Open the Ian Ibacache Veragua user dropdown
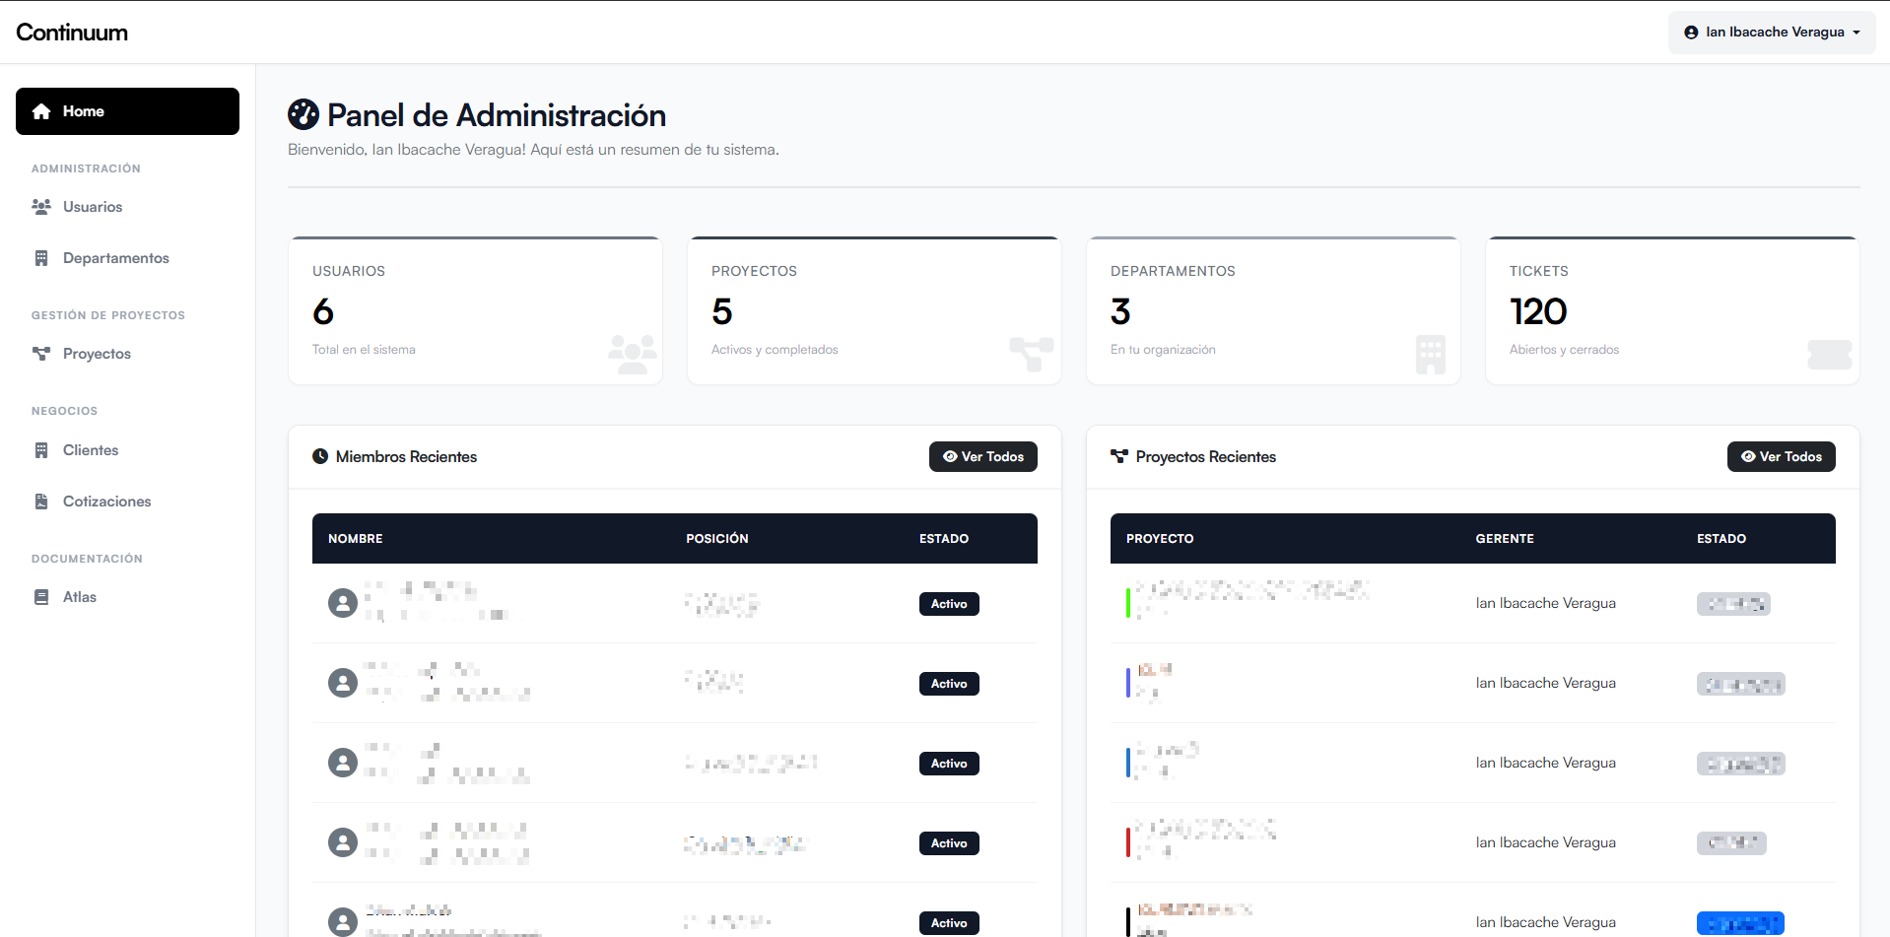The height and width of the screenshot is (937, 1890). click(x=1772, y=33)
